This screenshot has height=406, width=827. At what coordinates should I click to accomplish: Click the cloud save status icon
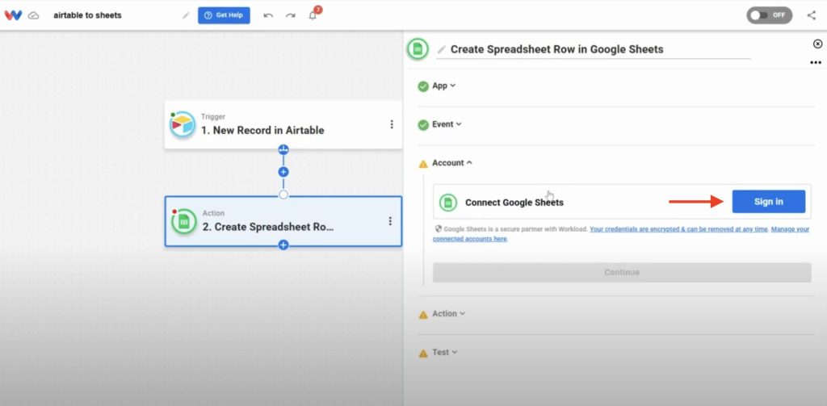[34, 15]
